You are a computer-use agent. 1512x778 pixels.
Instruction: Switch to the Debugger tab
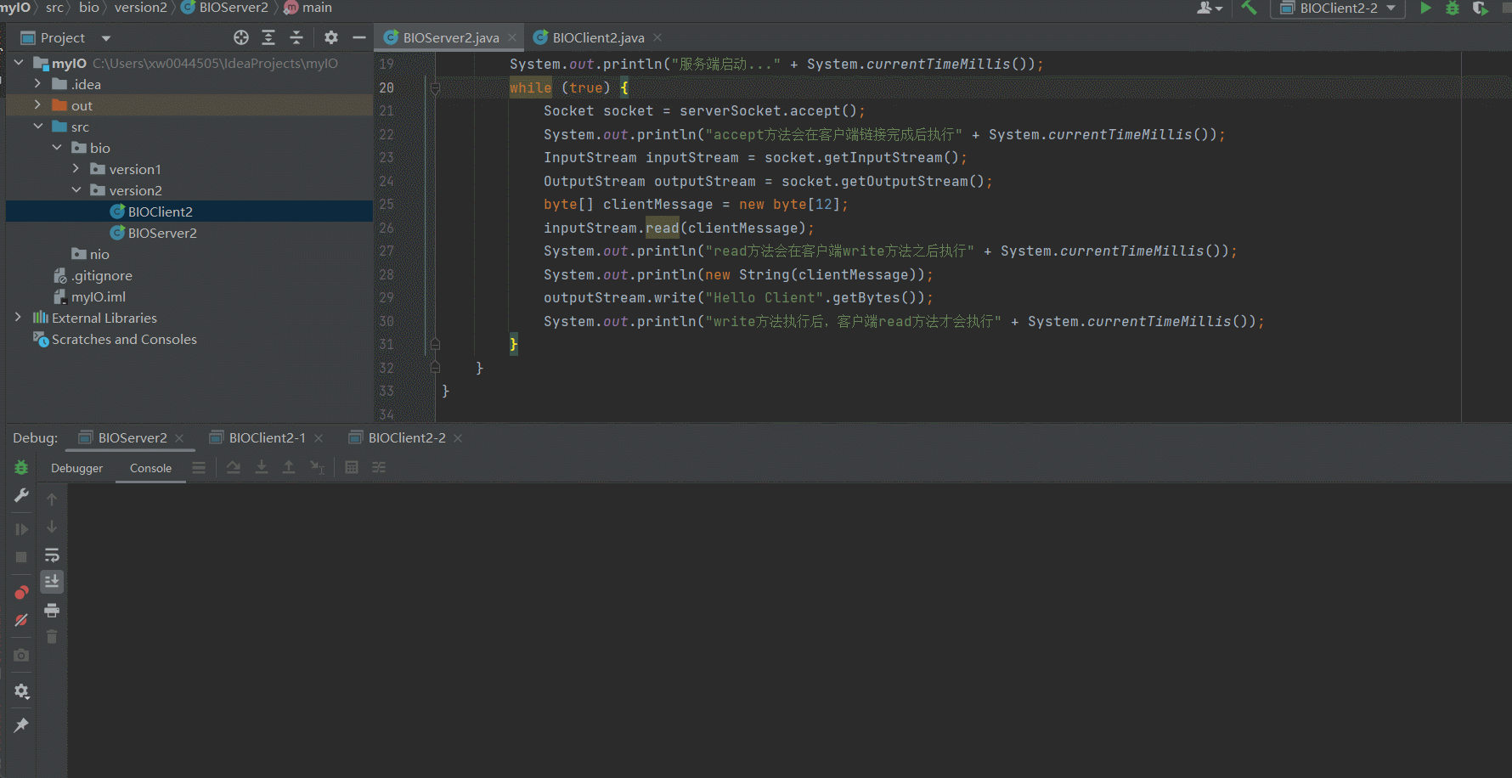[x=76, y=468]
